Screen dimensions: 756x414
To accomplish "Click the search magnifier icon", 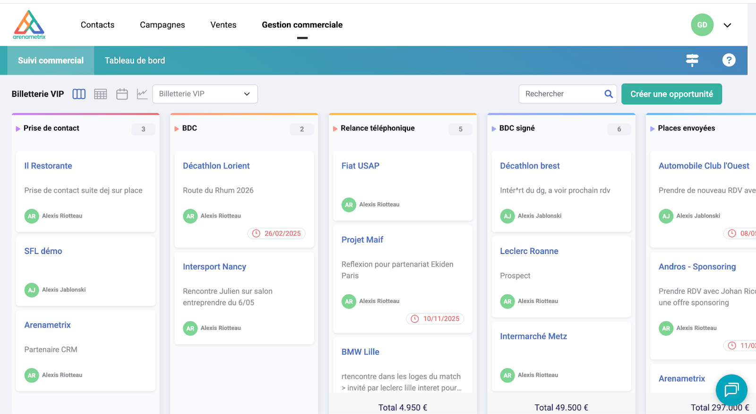I will click(x=609, y=94).
